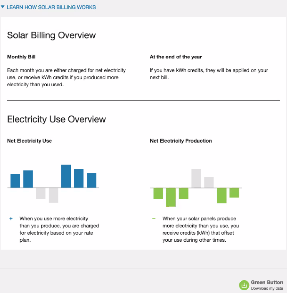Click the Green Button download icon
Viewport: 287px width, 293px height.
(244, 285)
